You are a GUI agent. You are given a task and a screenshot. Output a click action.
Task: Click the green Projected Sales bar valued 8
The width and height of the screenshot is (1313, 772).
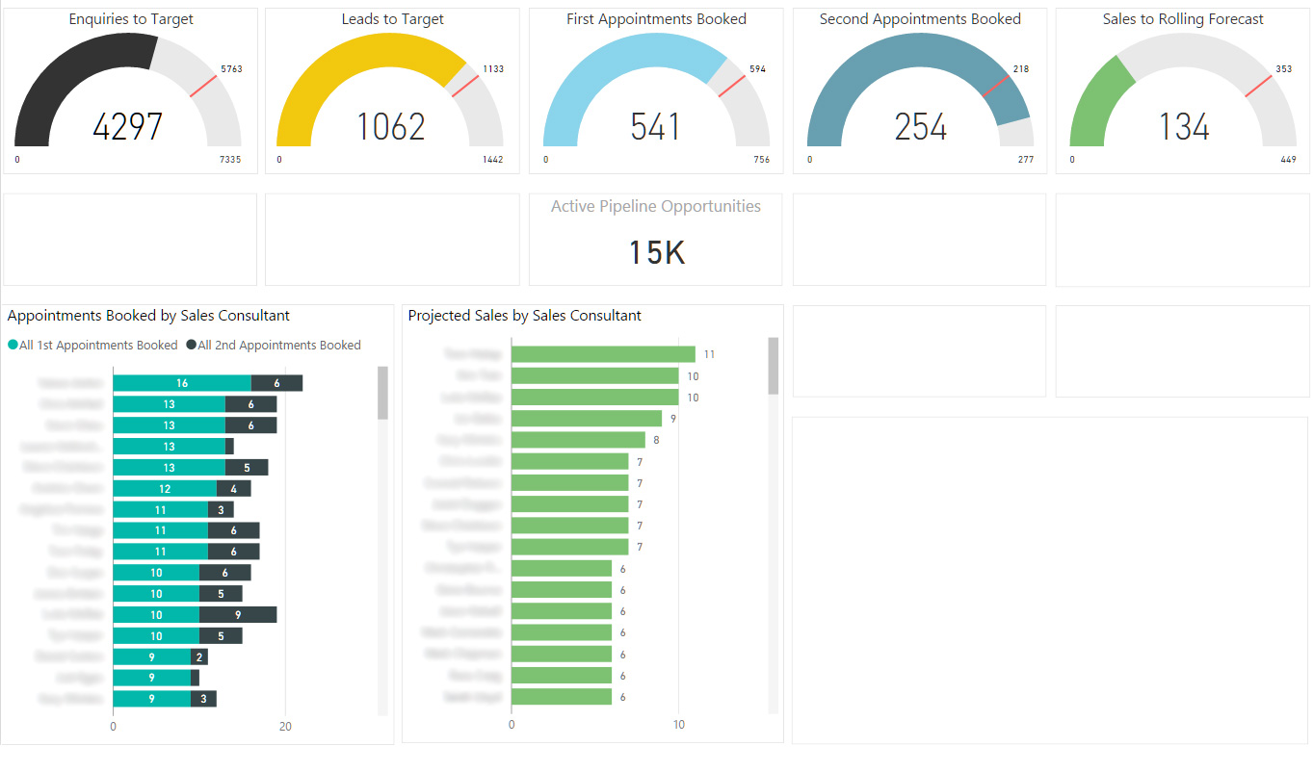point(578,440)
